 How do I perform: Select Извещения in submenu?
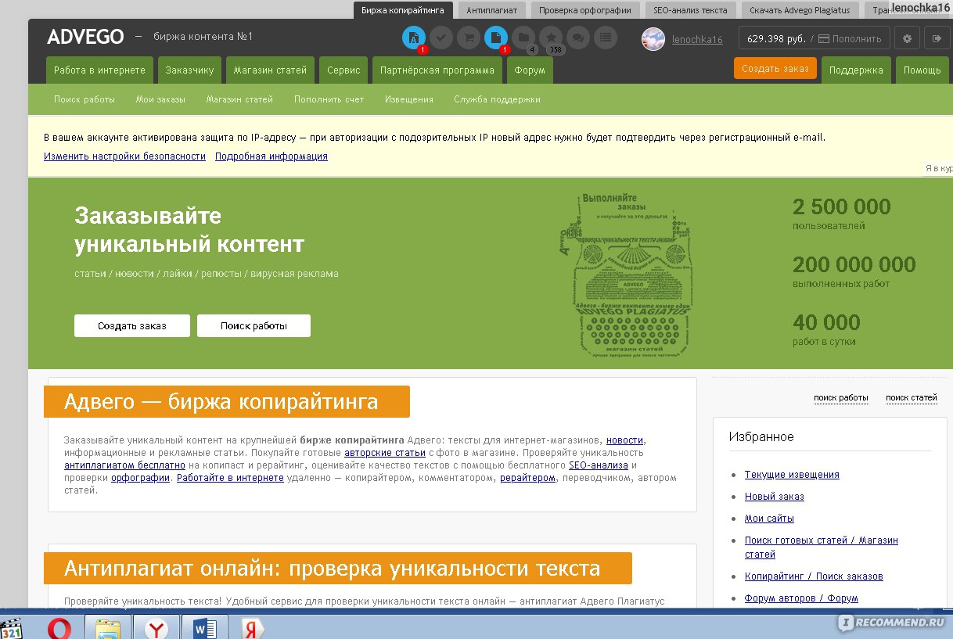click(409, 99)
